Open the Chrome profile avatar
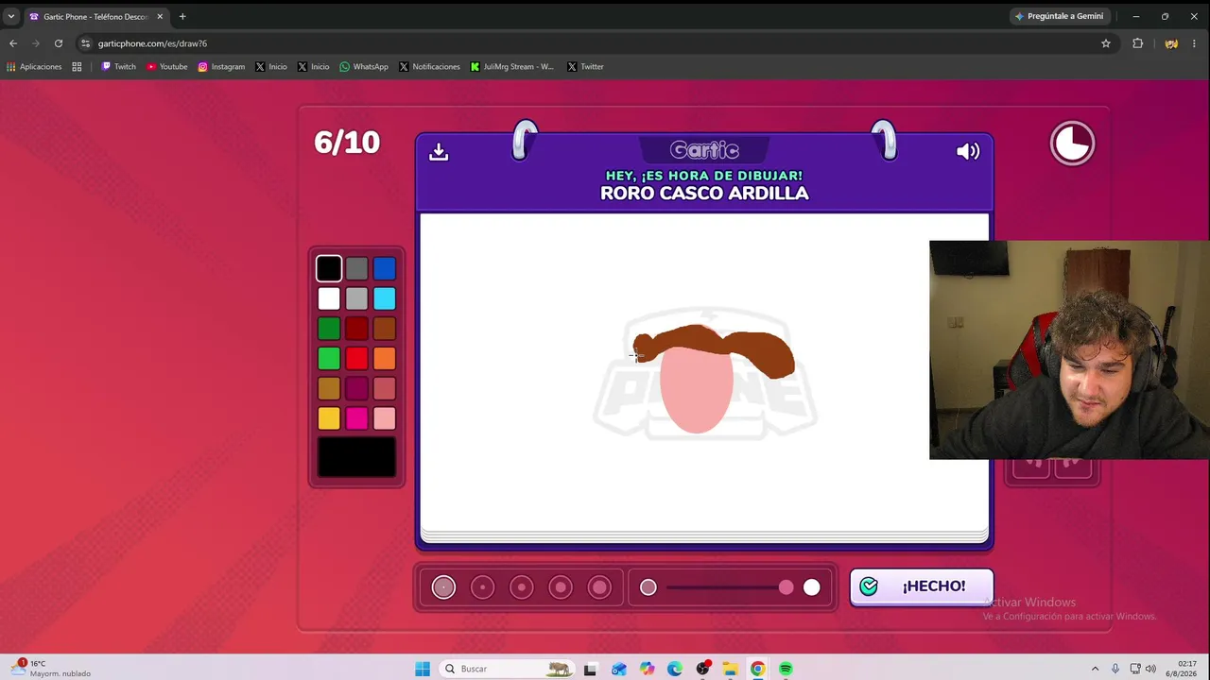1210x680 pixels. (1171, 43)
